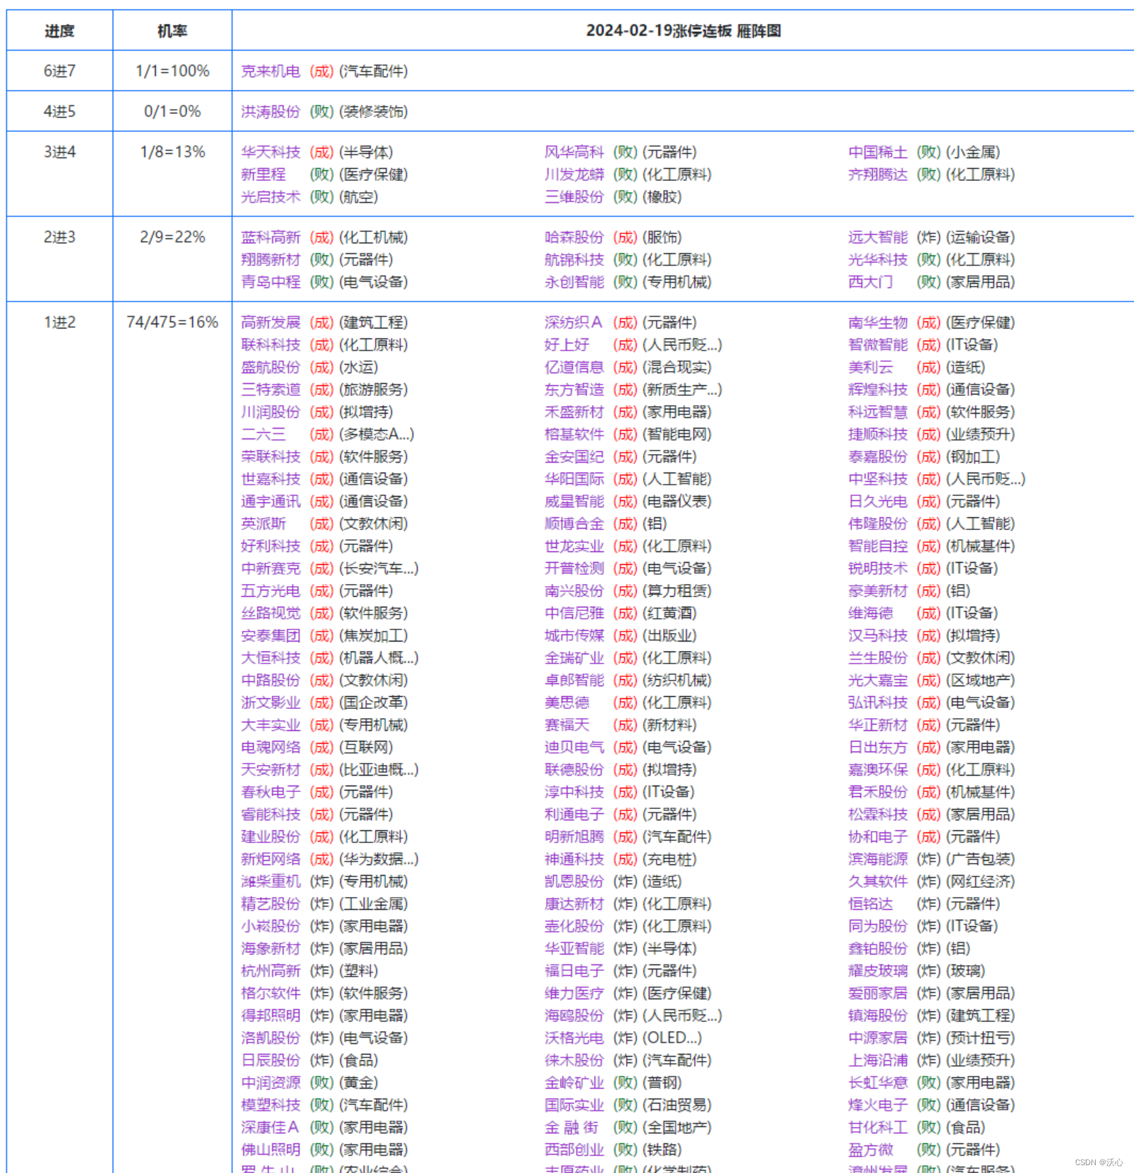This screenshot has width=1134, height=1173.
Task: Select 联科科技 stock name
Action: point(270,345)
